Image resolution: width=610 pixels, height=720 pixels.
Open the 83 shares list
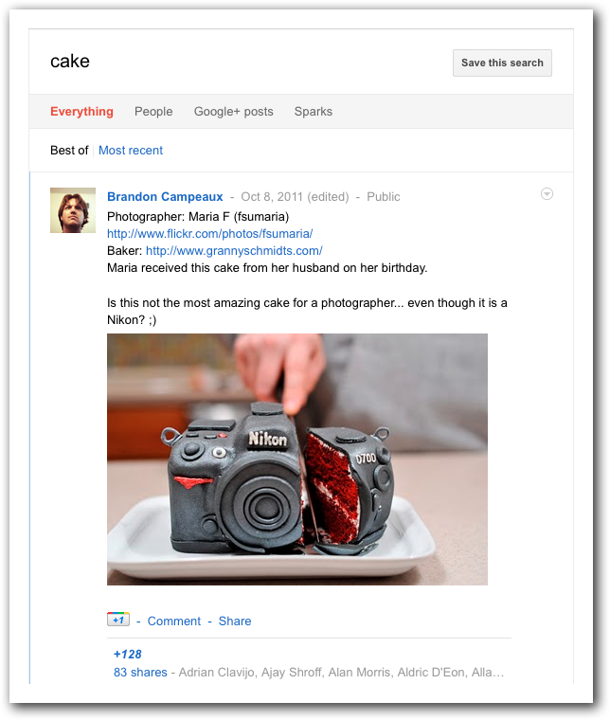click(140, 673)
